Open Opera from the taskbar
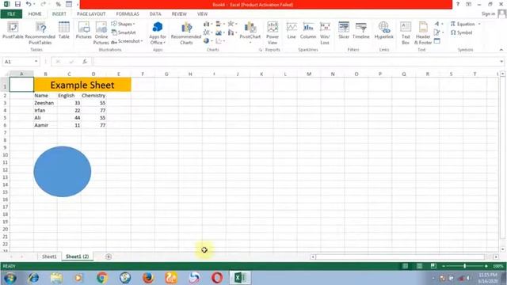Screen dimensions: 507x285 pos(217,278)
